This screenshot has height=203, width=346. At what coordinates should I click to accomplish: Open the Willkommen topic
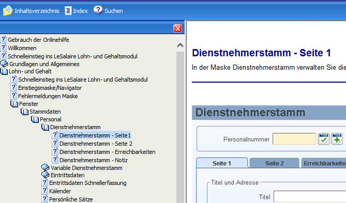tap(22, 48)
